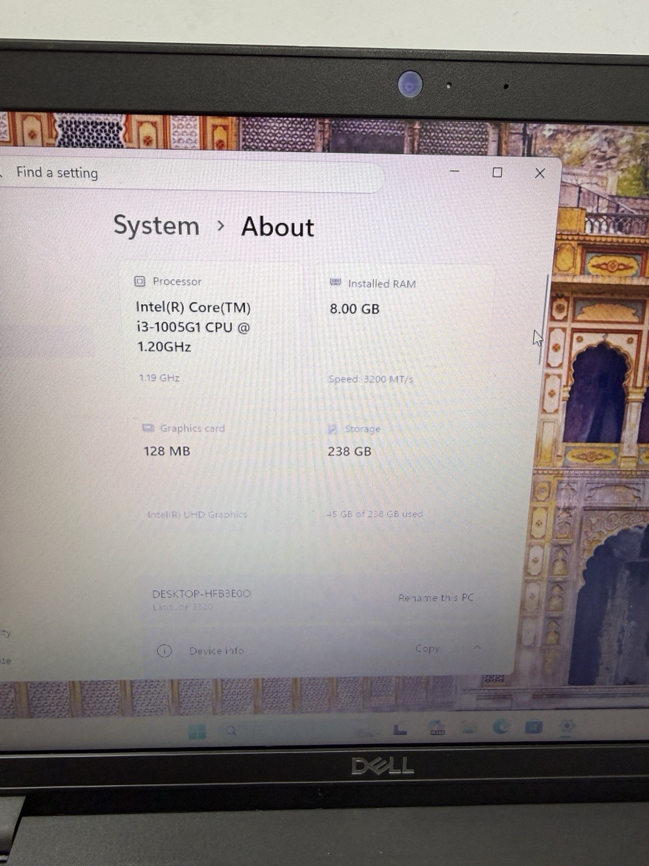
Task: Click the Graphics card icon
Action: click(148, 428)
